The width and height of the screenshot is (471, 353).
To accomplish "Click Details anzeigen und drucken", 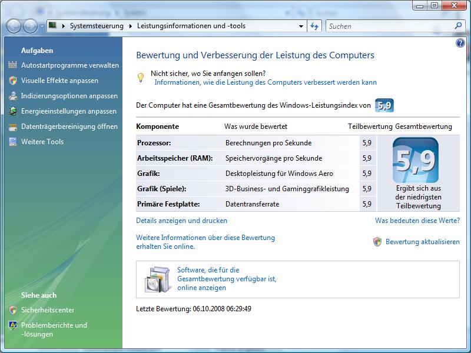I will [x=181, y=221].
